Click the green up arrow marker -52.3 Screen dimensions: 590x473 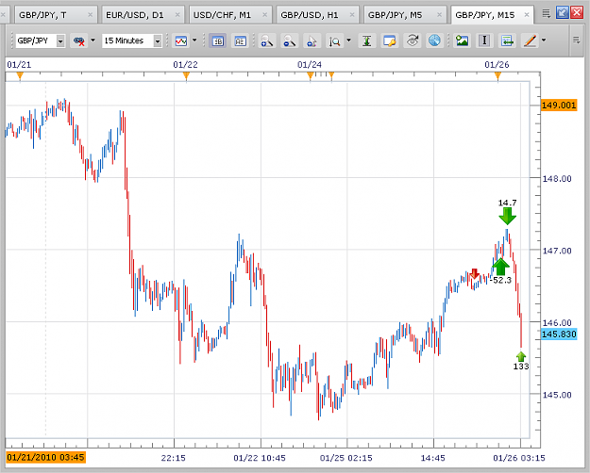click(501, 267)
